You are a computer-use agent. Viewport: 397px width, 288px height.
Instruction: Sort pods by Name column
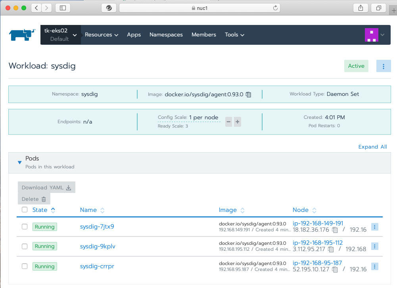tap(92, 210)
